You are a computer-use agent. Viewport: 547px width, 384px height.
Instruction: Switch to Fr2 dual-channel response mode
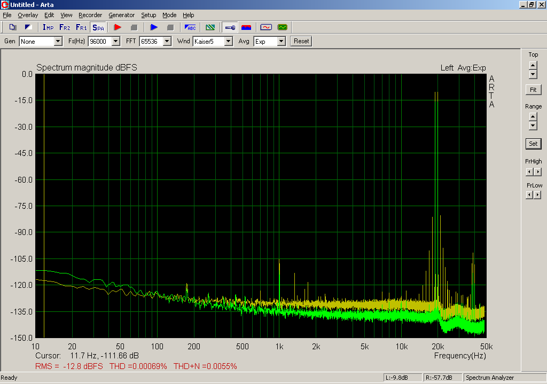point(65,27)
